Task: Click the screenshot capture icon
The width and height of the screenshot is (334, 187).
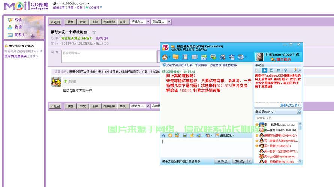Action: click(x=198, y=135)
